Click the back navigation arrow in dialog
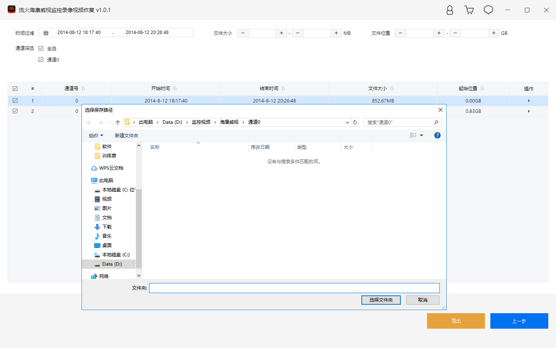The image size is (556, 348). [89, 123]
